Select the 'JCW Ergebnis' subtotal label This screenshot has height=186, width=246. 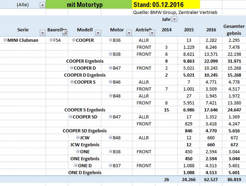(85, 145)
